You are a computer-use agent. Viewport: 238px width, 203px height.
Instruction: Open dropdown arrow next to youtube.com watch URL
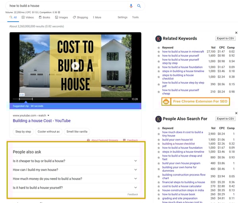48,115
